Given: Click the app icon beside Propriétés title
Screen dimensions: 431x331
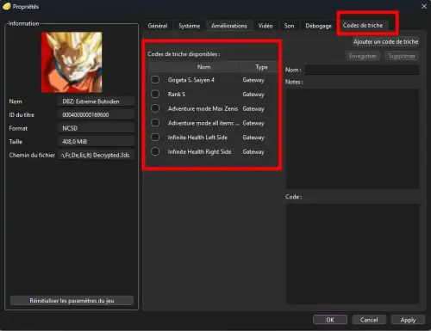Looking at the screenshot, I should click(x=6, y=6).
